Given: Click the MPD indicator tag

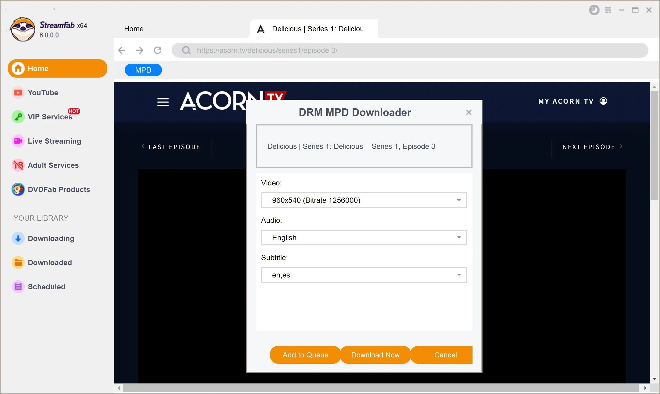Looking at the screenshot, I should point(143,70).
